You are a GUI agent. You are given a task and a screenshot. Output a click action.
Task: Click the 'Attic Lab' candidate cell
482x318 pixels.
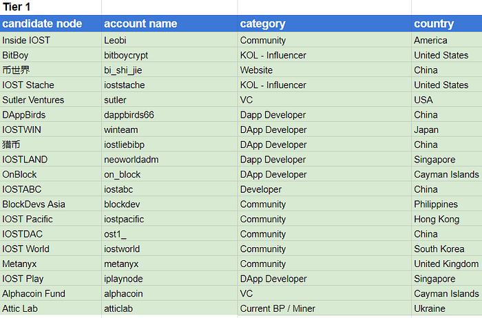(51, 308)
